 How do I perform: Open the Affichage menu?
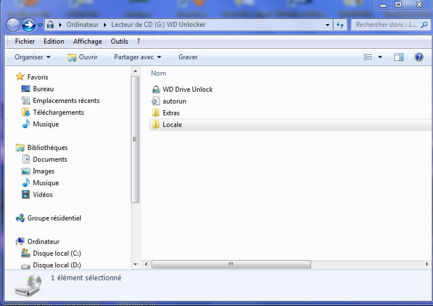[x=87, y=41]
